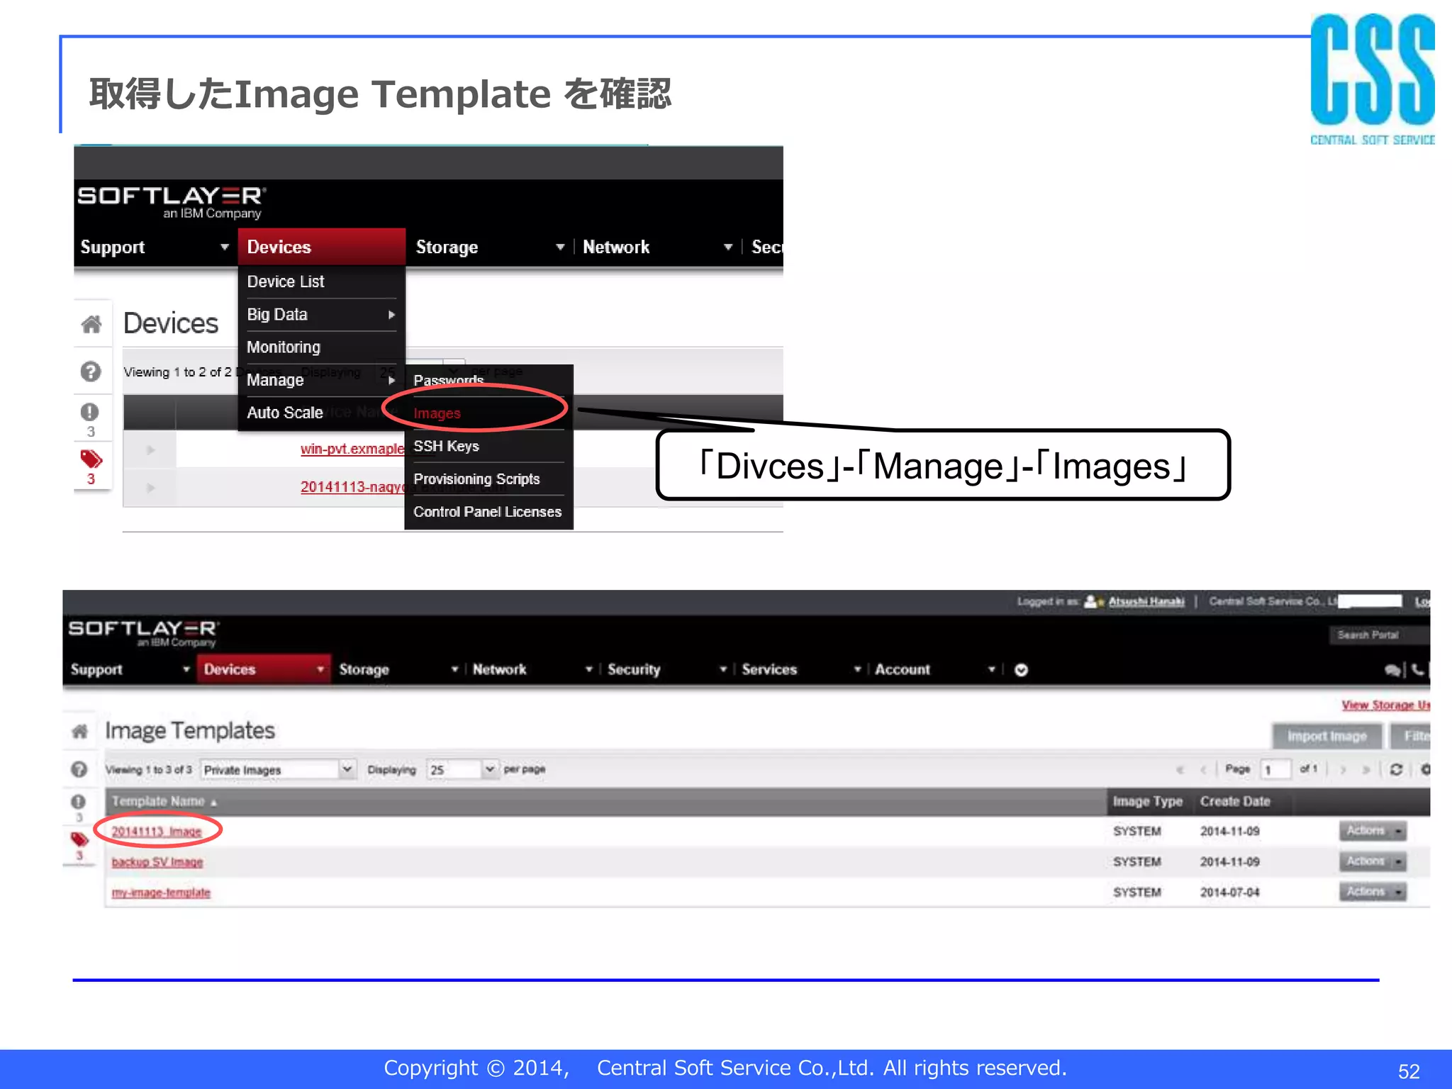
Task: Open the help question-mark icon in upper sidebar
Action: [x=91, y=372]
